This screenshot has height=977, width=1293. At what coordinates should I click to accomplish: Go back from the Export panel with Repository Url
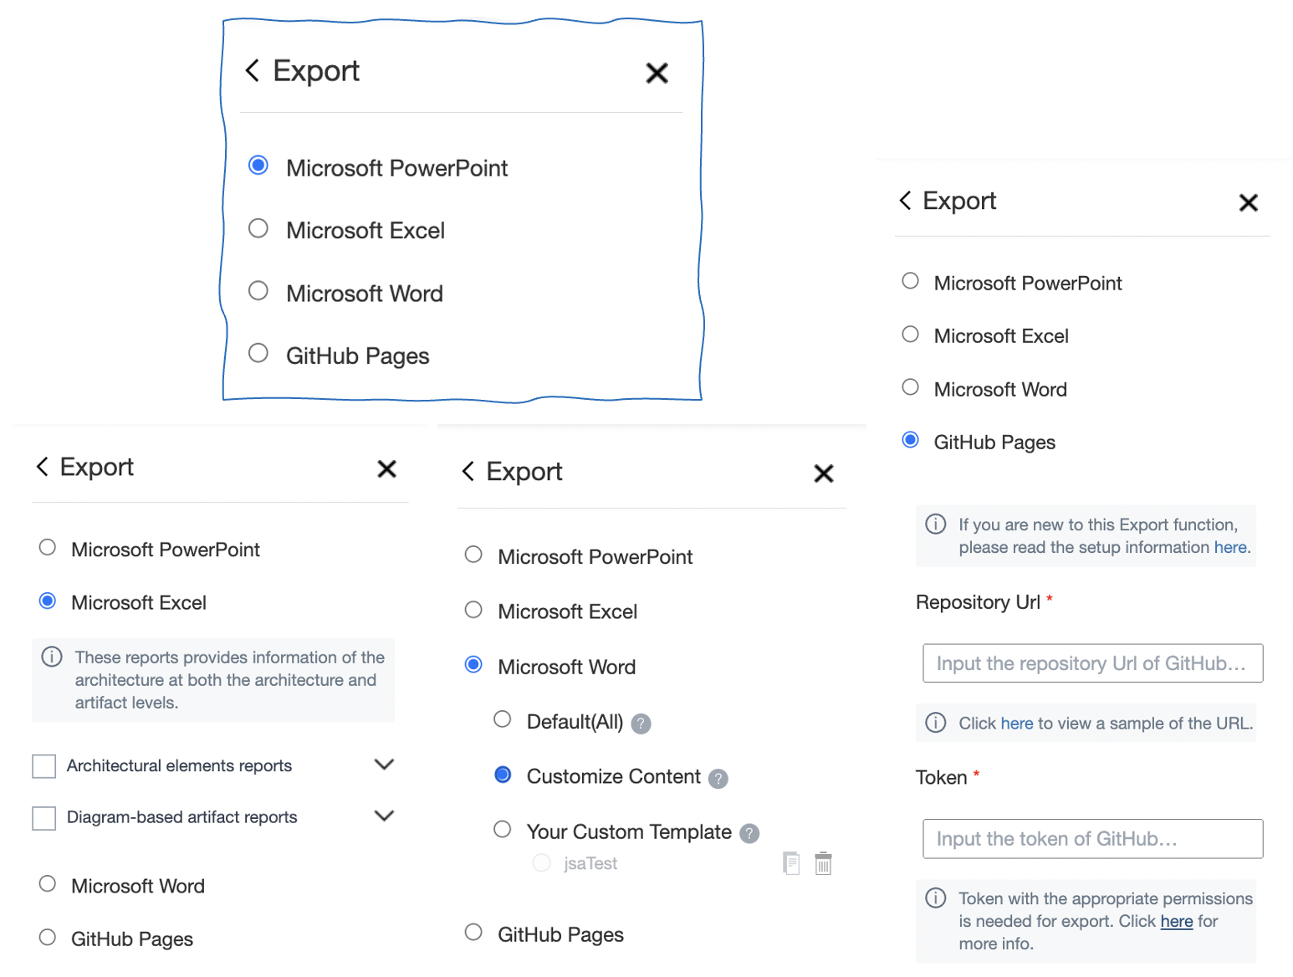pyautogui.click(x=905, y=200)
